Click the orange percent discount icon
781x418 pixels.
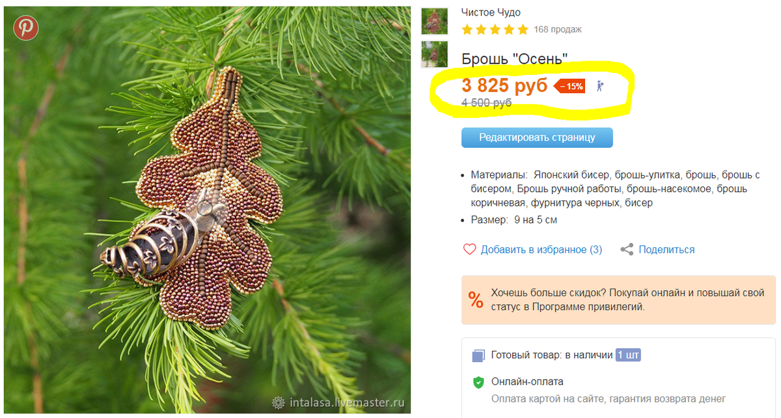point(476,300)
